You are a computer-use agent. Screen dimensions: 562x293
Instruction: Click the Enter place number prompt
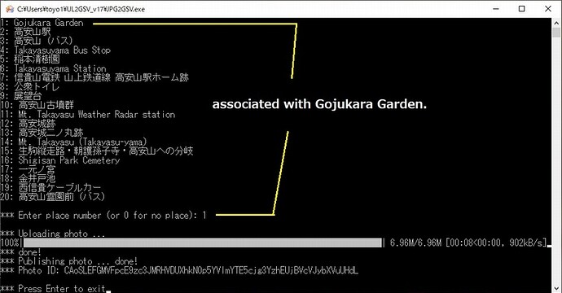click(103, 215)
